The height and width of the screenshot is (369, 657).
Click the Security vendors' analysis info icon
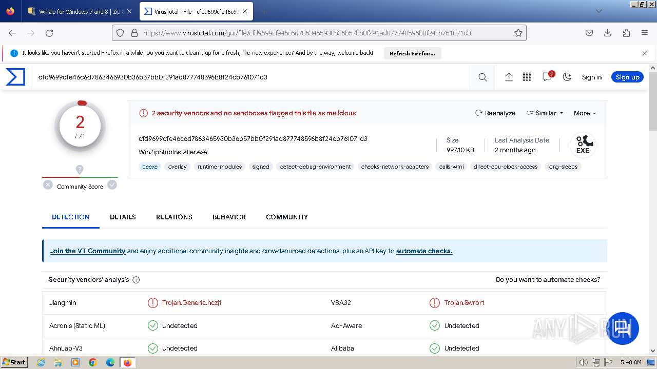point(136,280)
